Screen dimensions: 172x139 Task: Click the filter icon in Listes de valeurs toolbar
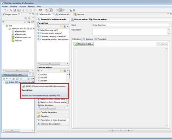(61, 71)
